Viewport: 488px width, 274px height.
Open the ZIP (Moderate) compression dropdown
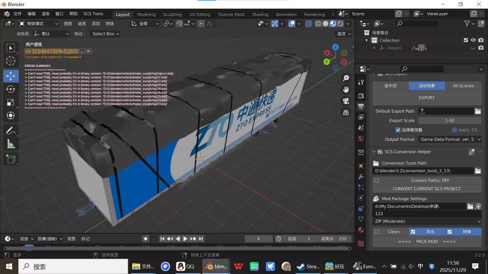point(427,221)
